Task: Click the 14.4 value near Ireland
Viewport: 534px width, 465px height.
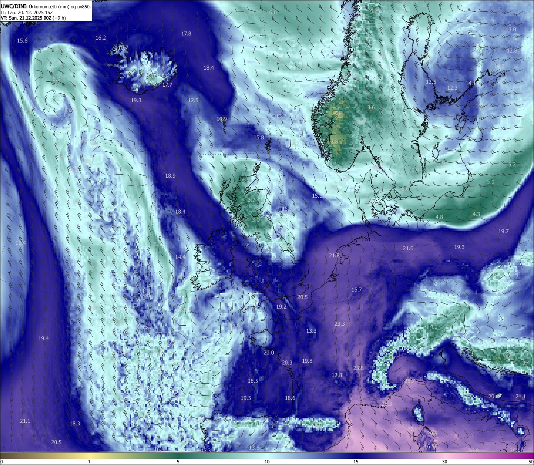Action: point(180,257)
